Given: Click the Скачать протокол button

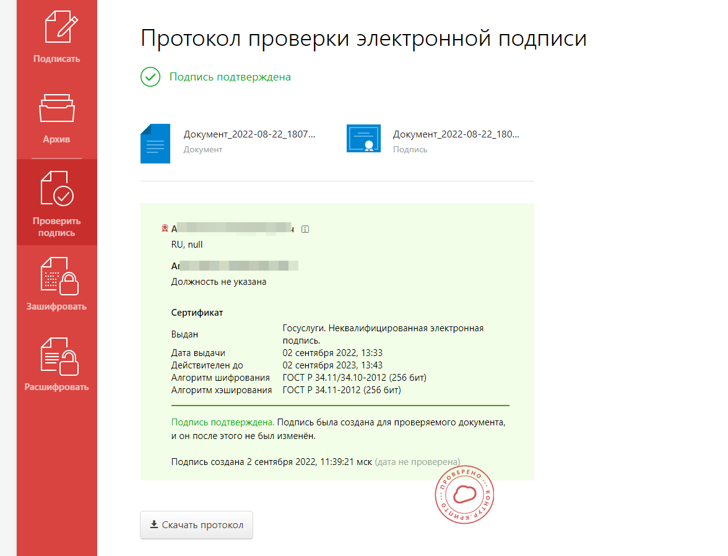Looking at the screenshot, I should point(196,525).
